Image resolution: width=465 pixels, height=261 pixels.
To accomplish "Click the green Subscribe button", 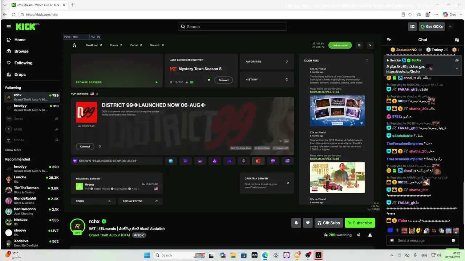I will [x=360, y=223].
